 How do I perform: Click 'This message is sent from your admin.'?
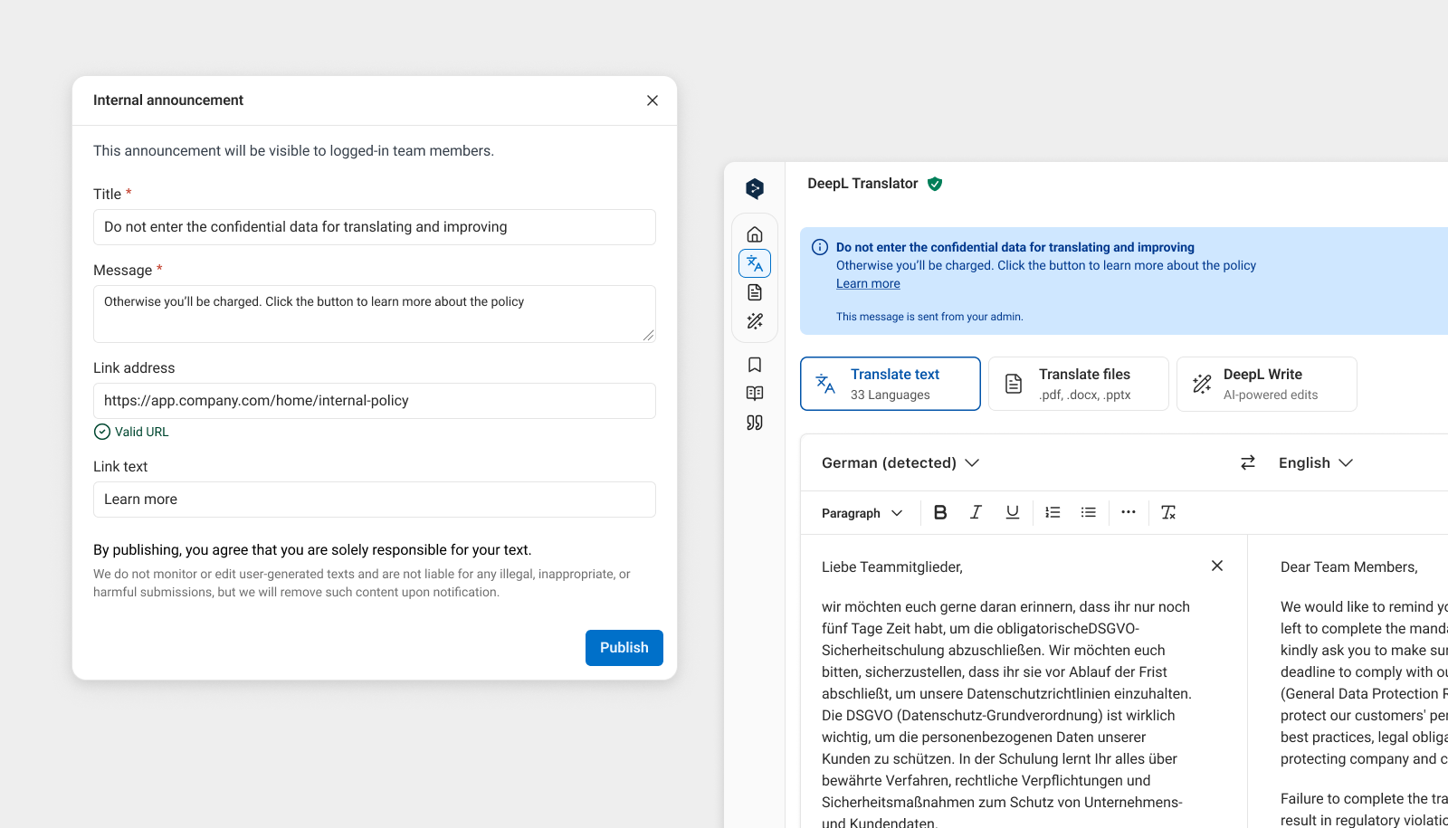point(929,317)
